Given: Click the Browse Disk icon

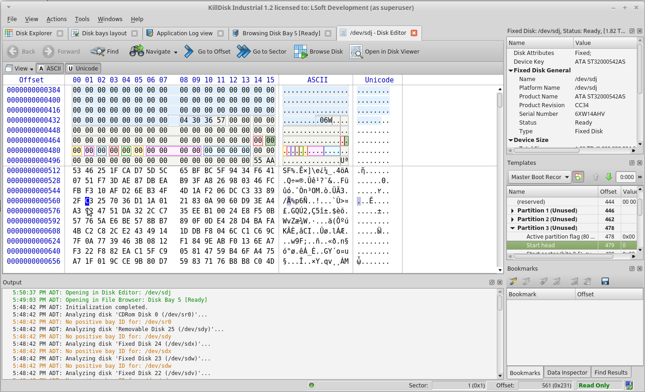Looking at the screenshot, I should click(301, 51).
